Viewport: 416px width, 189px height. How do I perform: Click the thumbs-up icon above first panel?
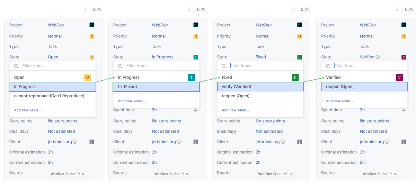tap(86, 10)
